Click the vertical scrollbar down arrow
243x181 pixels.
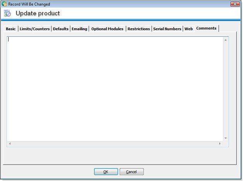click(226, 138)
